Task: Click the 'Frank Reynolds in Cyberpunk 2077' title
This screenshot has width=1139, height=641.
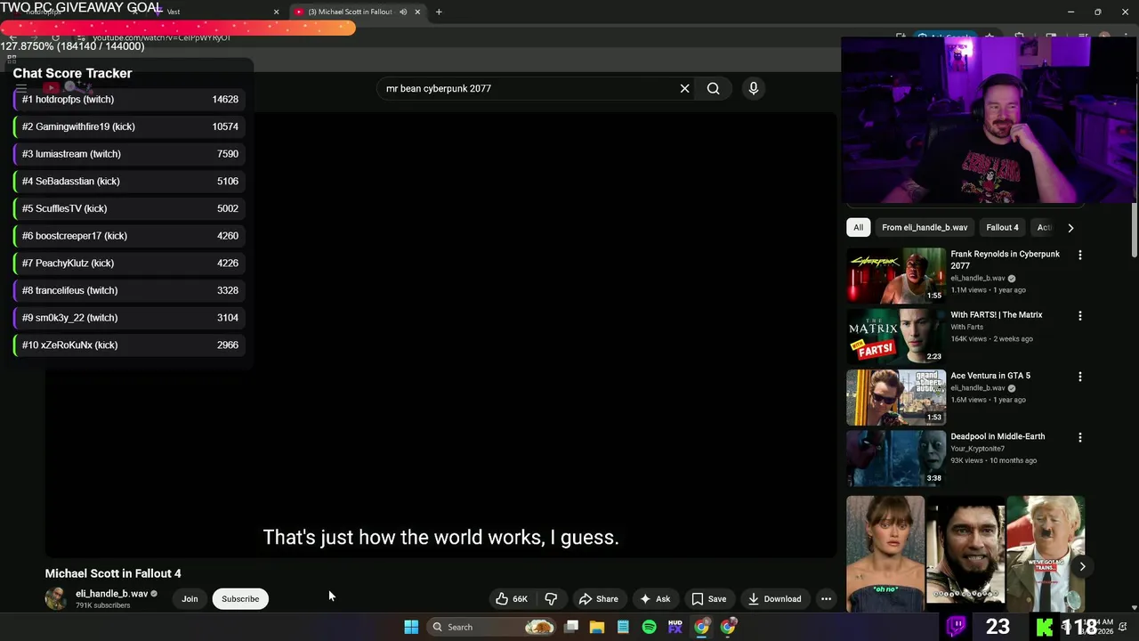Action: (x=1005, y=259)
